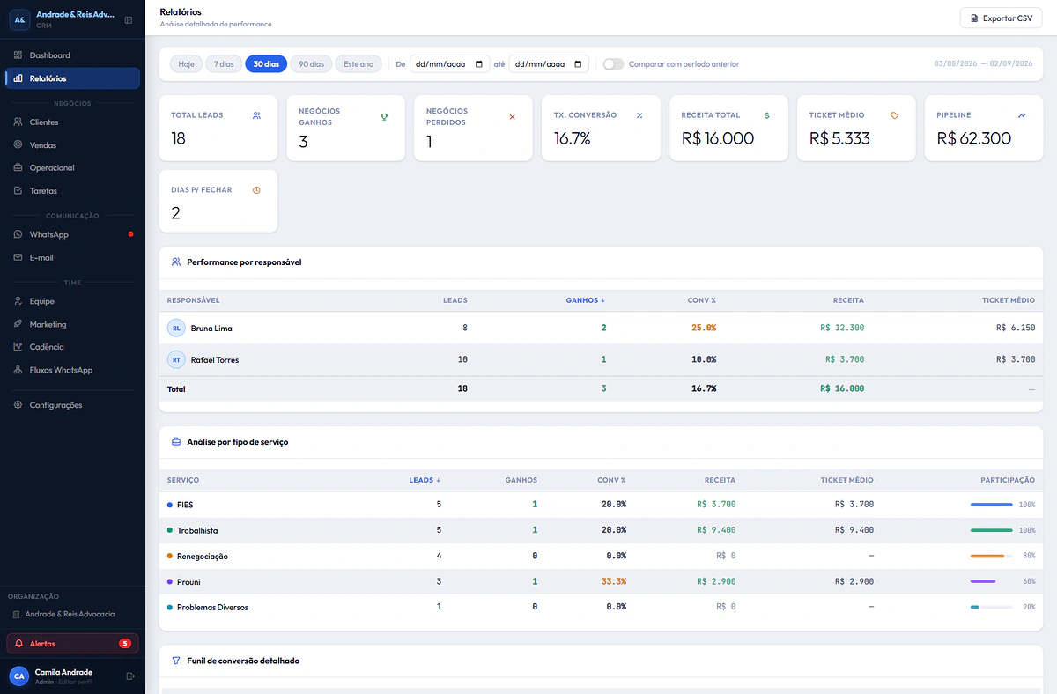Click the Renegociação participation bar
The height and width of the screenshot is (694, 1057).
[991, 556]
